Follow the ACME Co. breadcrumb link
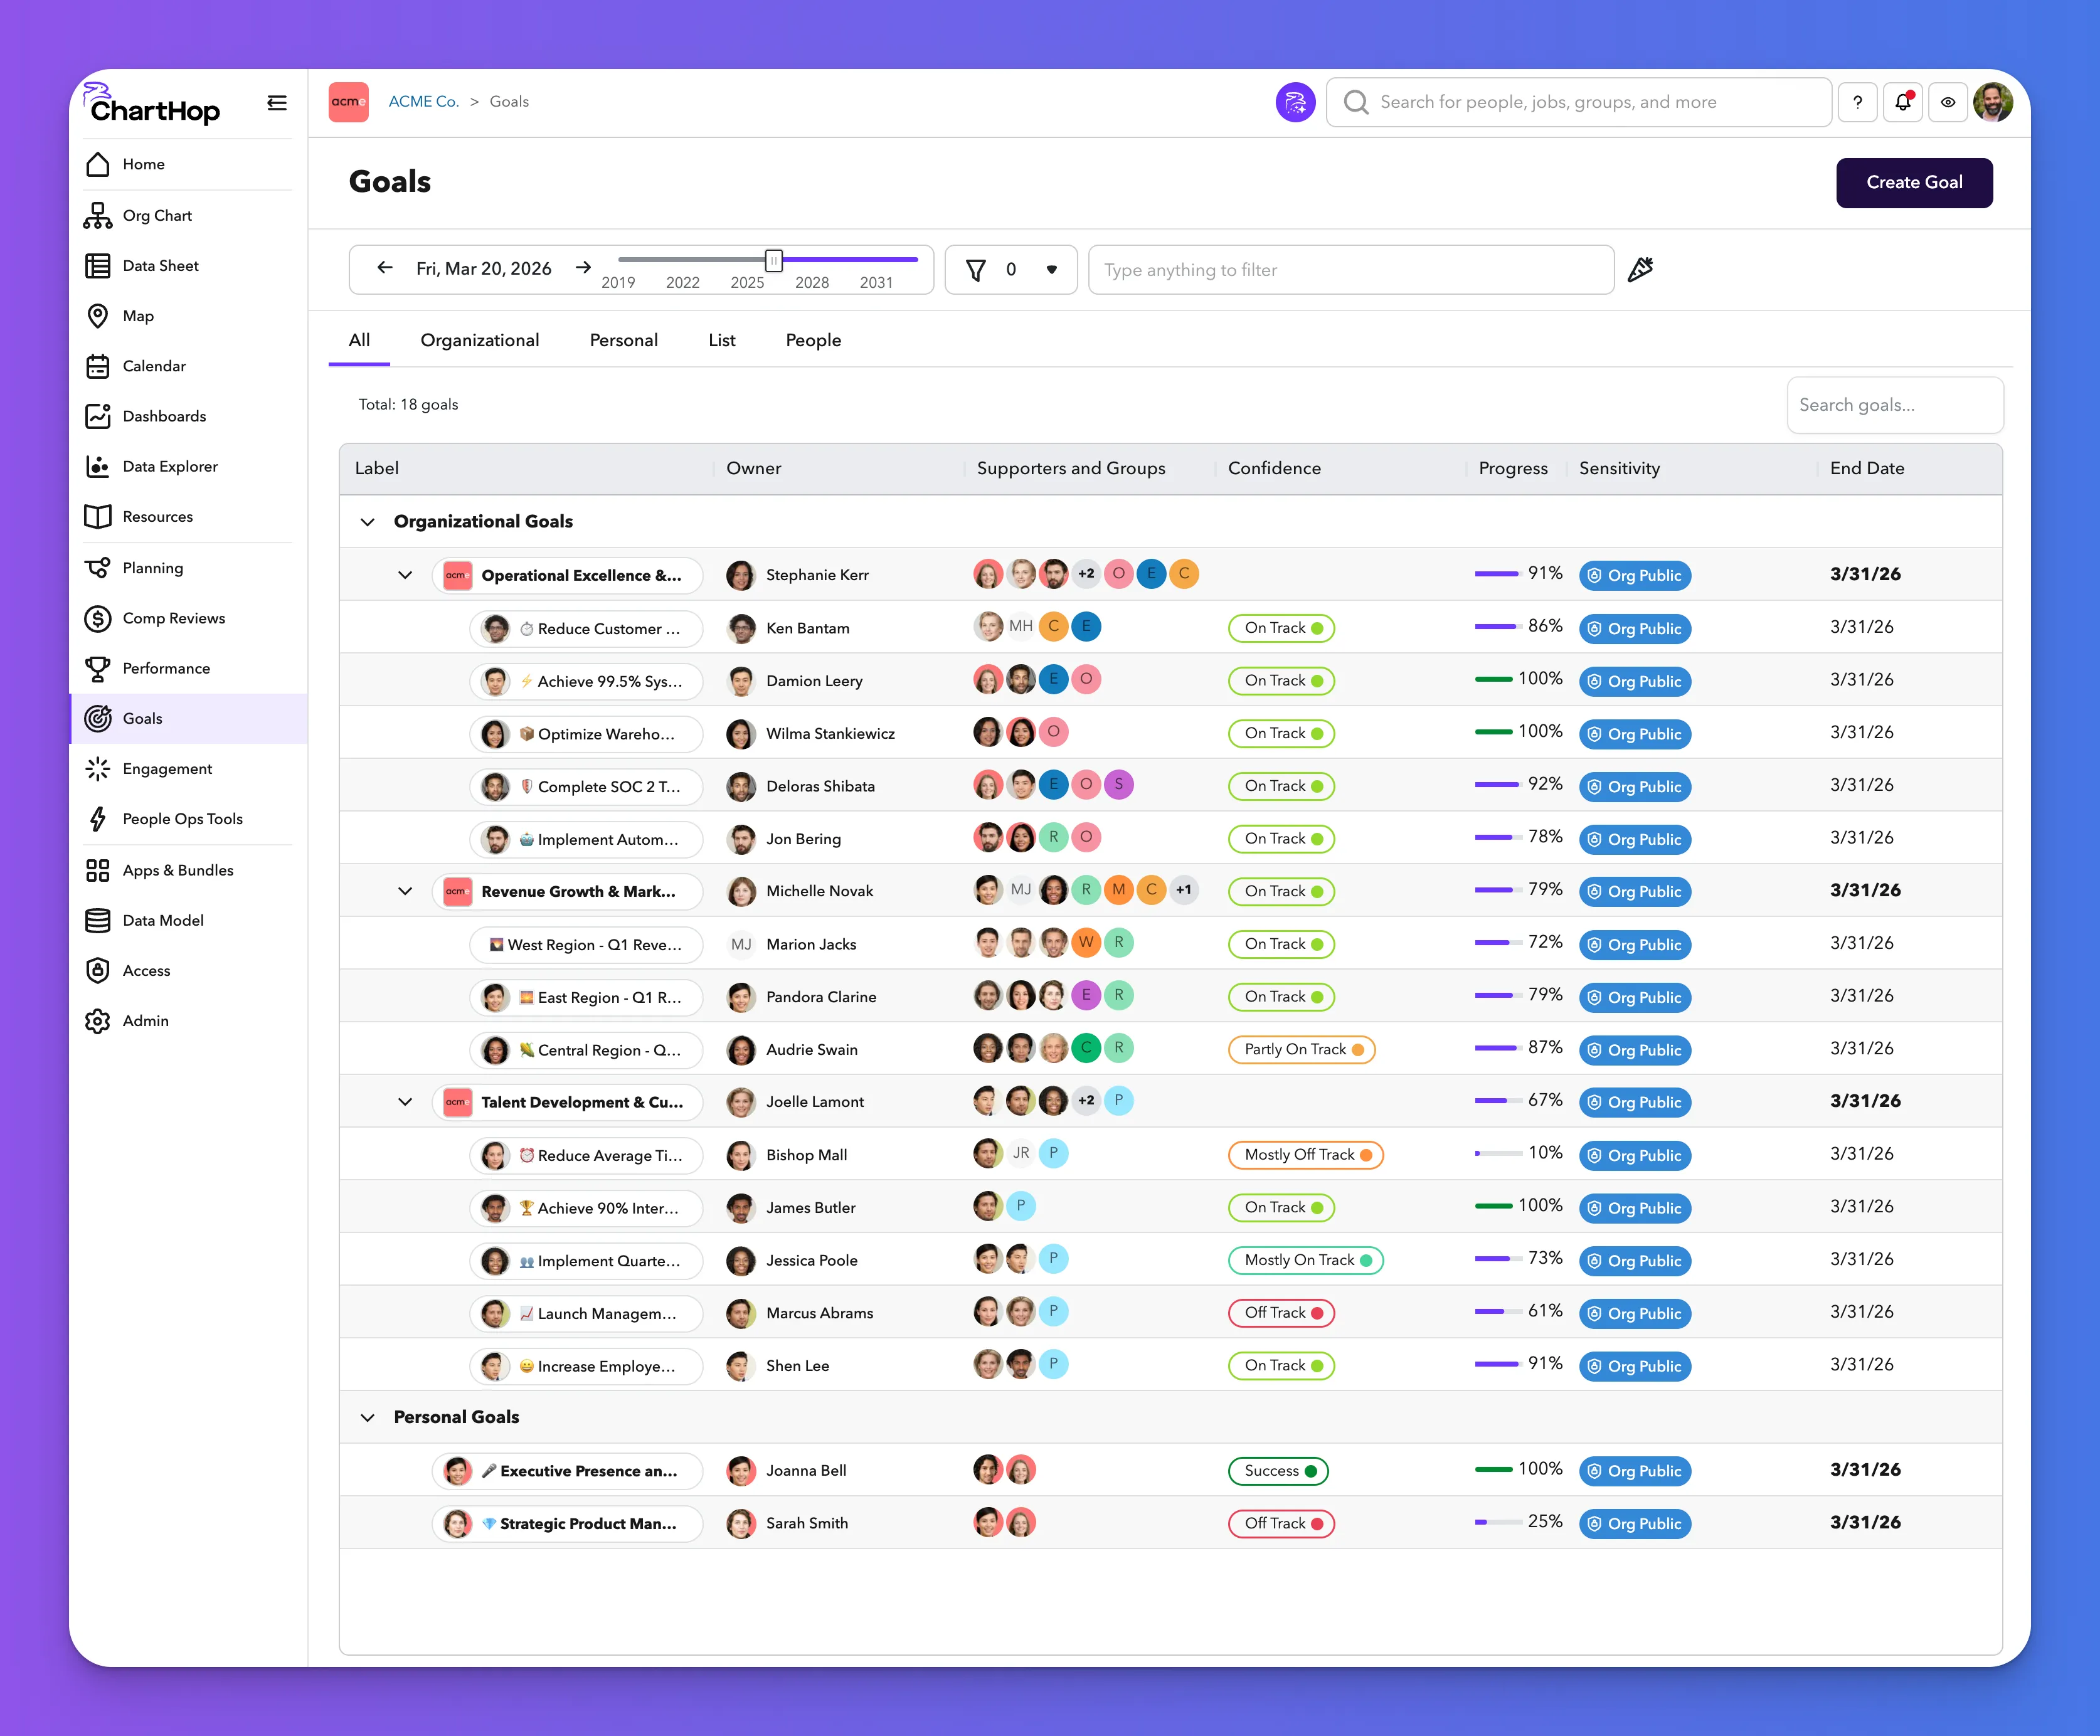 pyautogui.click(x=423, y=101)
